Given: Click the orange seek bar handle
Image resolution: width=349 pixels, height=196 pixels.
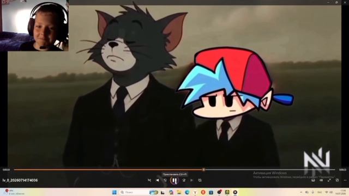Looking at the screenshot, I should pyautogui.click(x=203, y=169).
